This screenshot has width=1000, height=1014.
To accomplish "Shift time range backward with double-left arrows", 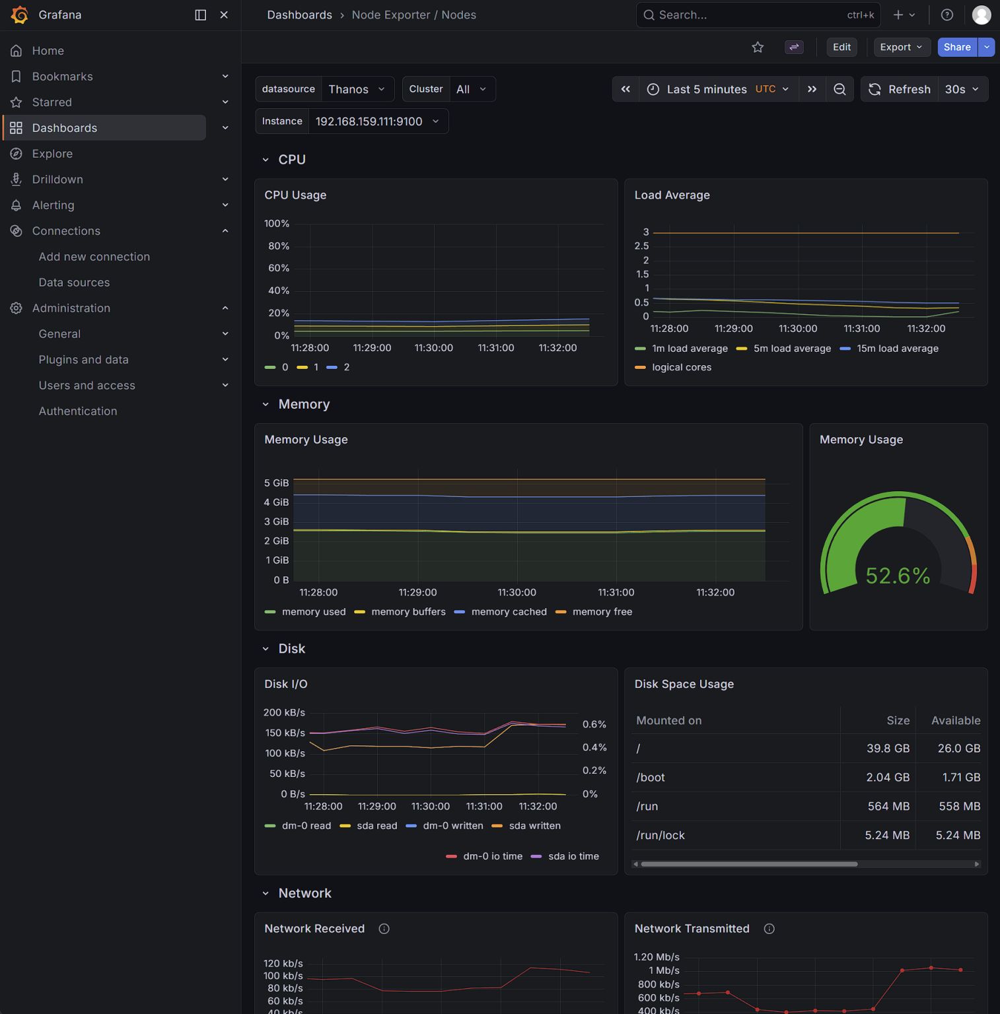I will click(625, 89).
